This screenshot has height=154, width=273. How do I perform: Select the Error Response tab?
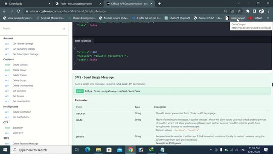pyautogui.click(x=83, y=41)
